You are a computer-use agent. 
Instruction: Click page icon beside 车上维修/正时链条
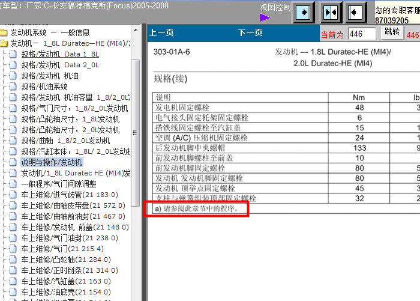(x=13, y=270)
